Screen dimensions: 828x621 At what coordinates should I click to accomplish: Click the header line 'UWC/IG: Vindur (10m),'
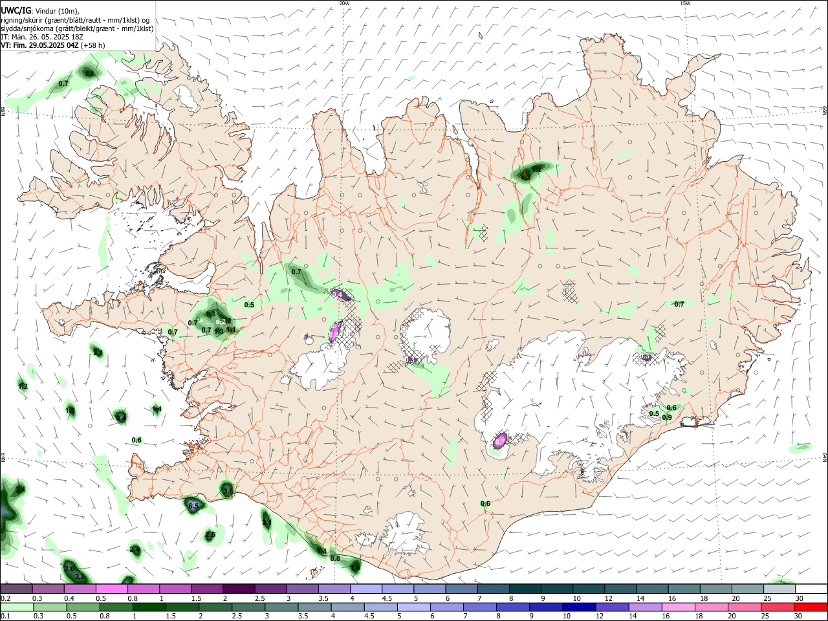click(39, 10)
